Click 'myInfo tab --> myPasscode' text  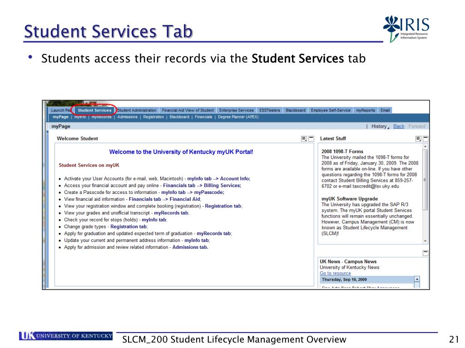click(x=193, y=192)
